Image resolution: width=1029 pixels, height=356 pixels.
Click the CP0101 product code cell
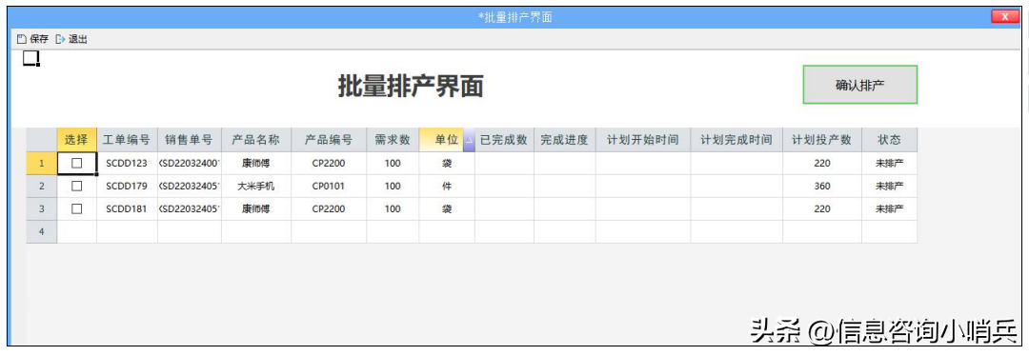329,187
